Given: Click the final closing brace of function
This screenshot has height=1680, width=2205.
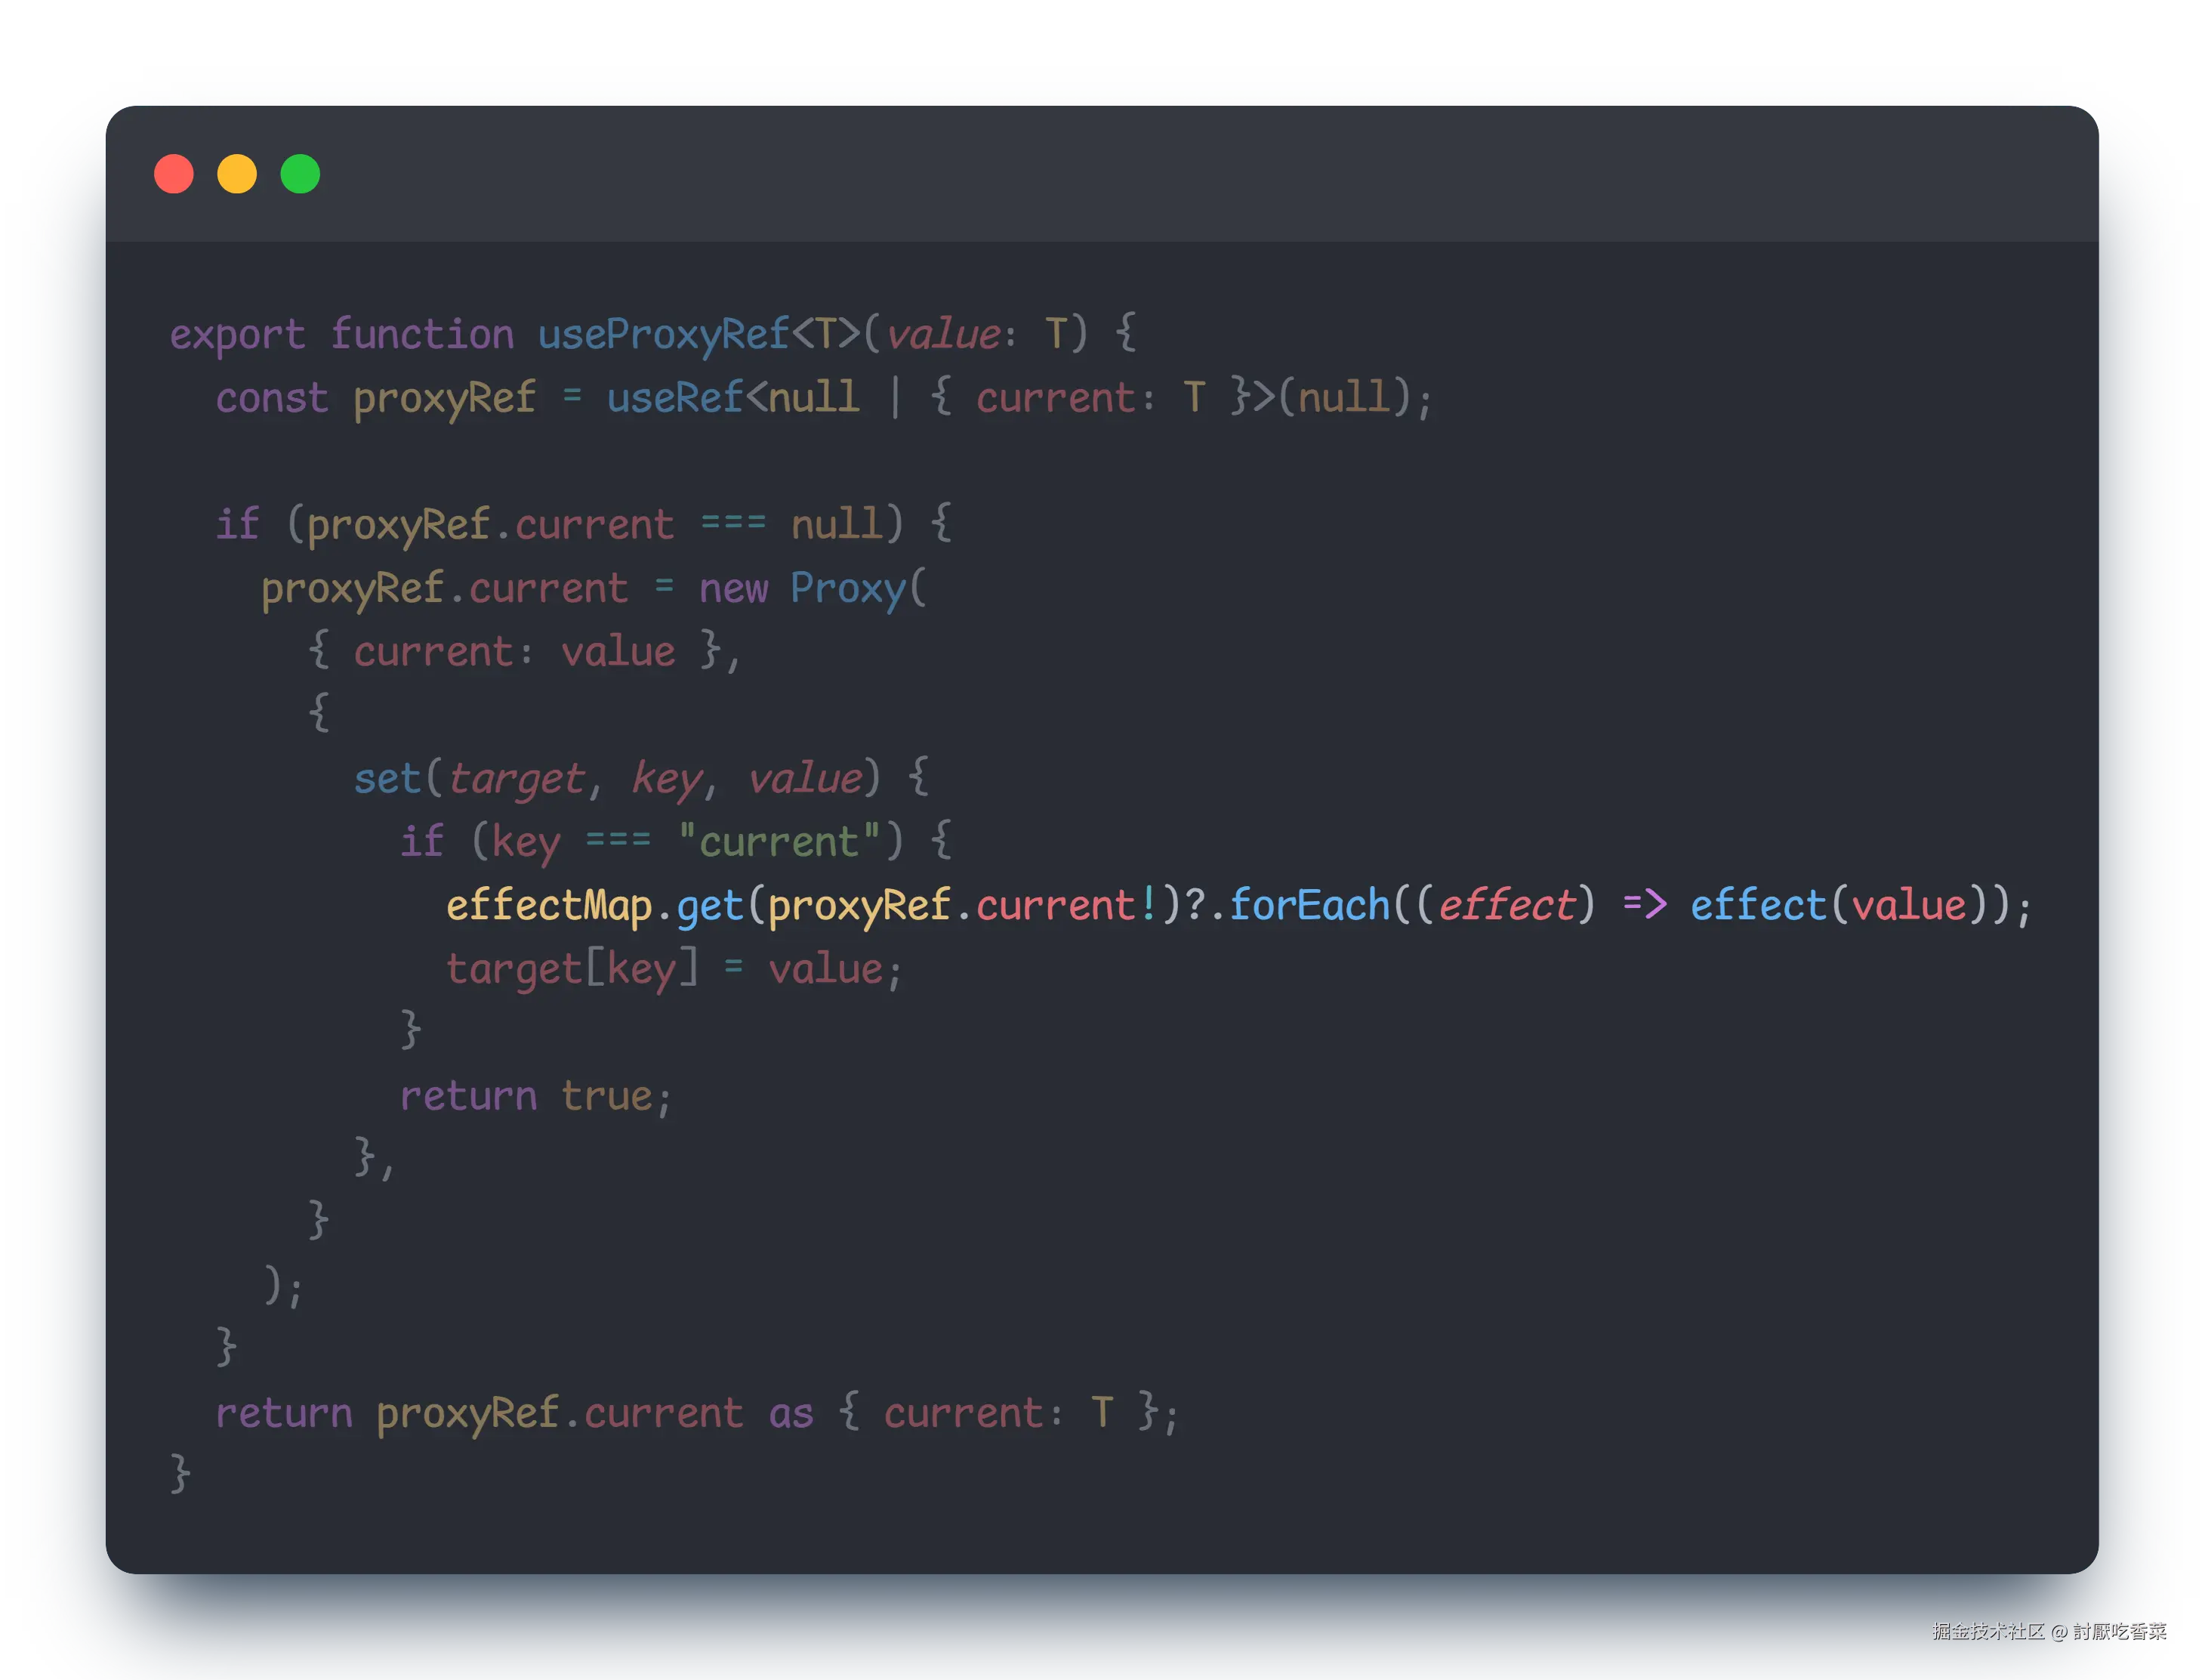Looking at the screenshot, I should coord(180,1474).
